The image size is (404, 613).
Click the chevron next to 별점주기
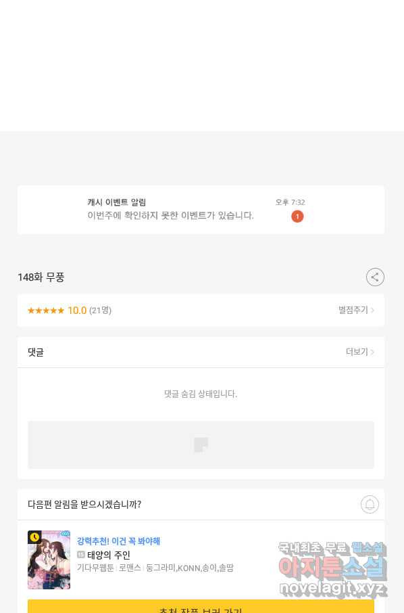[x=372, y=310]
